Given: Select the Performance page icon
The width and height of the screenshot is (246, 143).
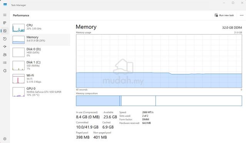Looking at the screenshot, I should click(x=5, y=31).
